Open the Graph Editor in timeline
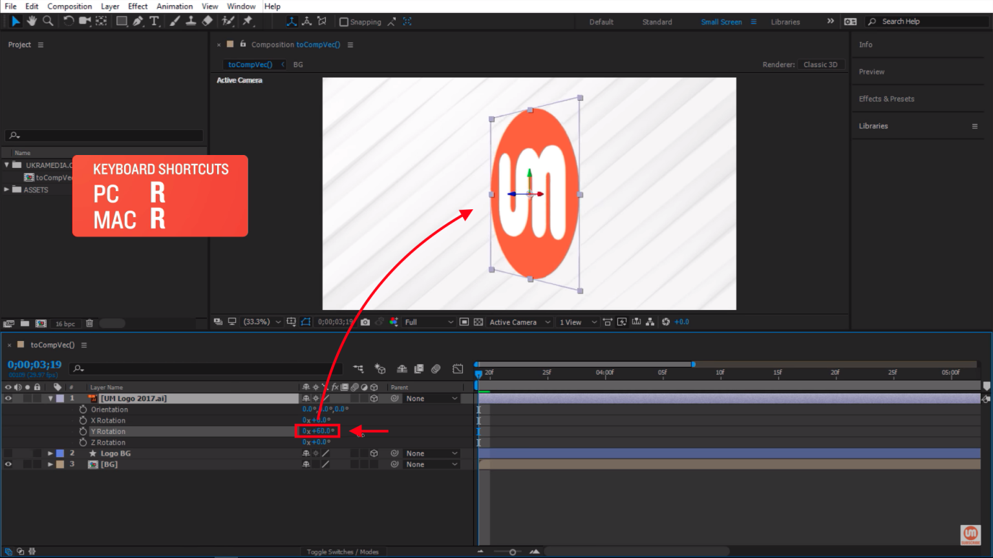This screenshot has width=993, height=558. coord(458,369)
